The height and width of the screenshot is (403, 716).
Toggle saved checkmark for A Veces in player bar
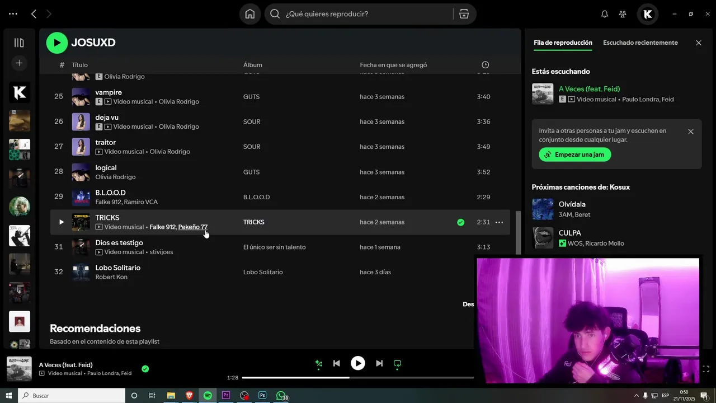(x=145, y=369)
